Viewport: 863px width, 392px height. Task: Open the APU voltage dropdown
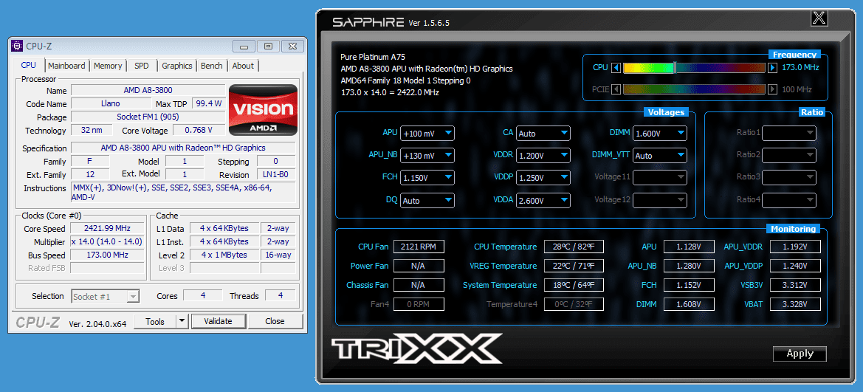click(x=427, y=133)
